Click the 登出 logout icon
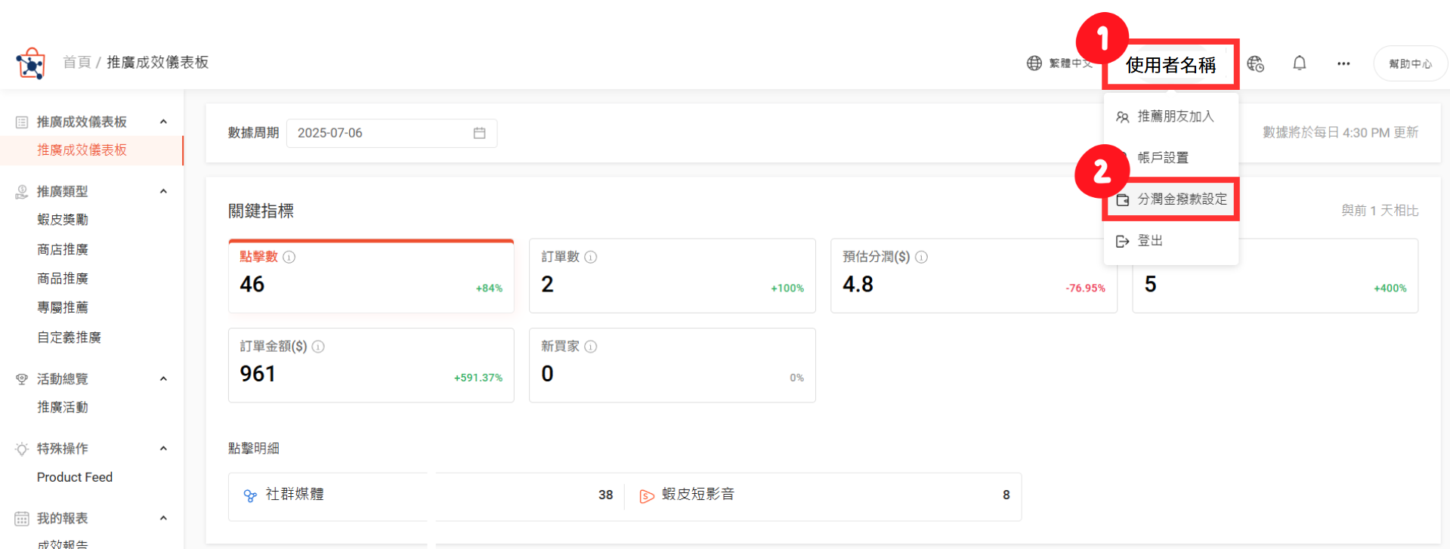This screenshot has width=1450, height=549. click(x=1123, y=241)
